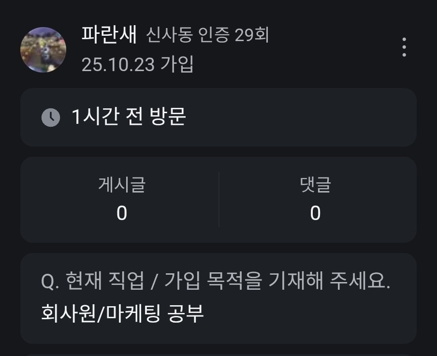The height and width of the screenshot is (356, 437).
Task: Select the nickname 파란새
Action: pyautogui.click(x=110, y=35)
